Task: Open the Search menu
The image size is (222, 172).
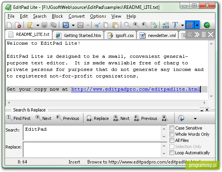Action: [x=40, y=16]
